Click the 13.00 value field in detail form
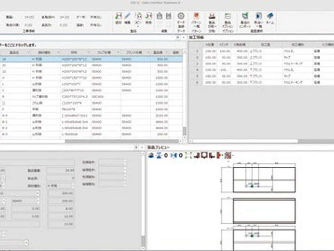The height and width of the screenshot is (251, 334). coord(61,224)
